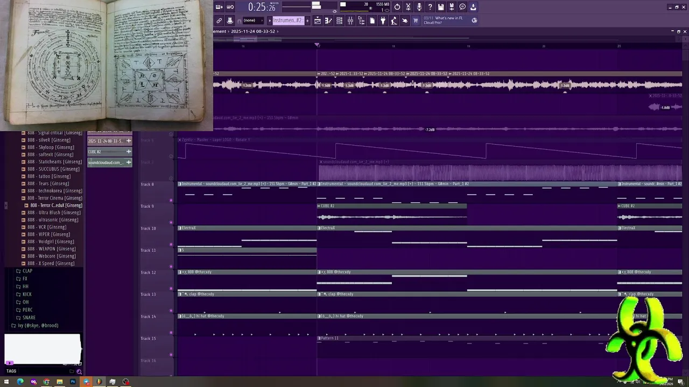The image size is (689, 387).
Task: Open the mixer view icon
Action: pyautogui.click(x=350, y=20)
